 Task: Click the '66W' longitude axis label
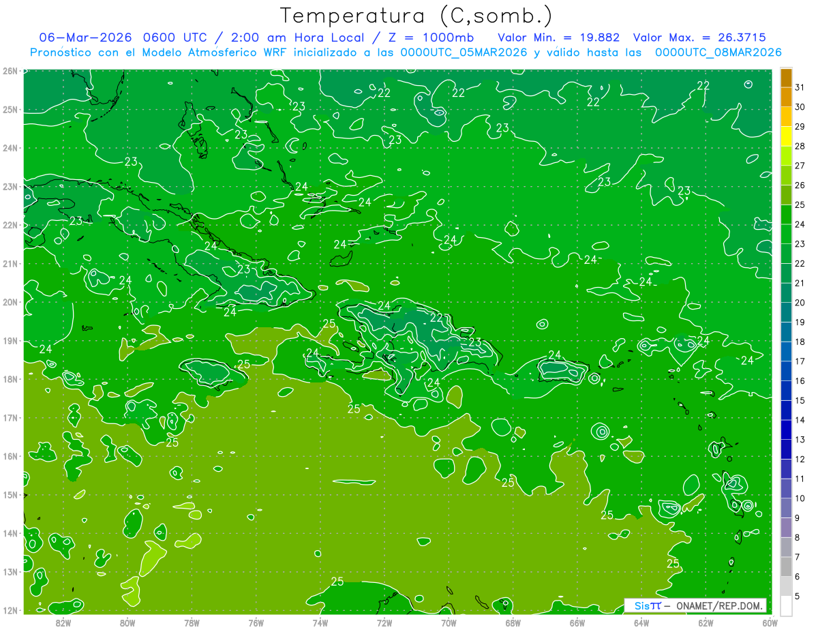pos(577,622)
